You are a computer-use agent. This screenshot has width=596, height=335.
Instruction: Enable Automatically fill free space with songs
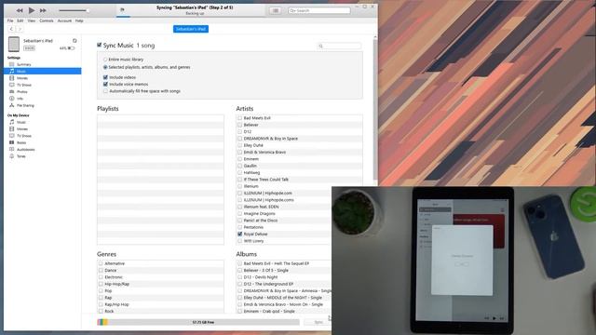click(x=105, y=91)
